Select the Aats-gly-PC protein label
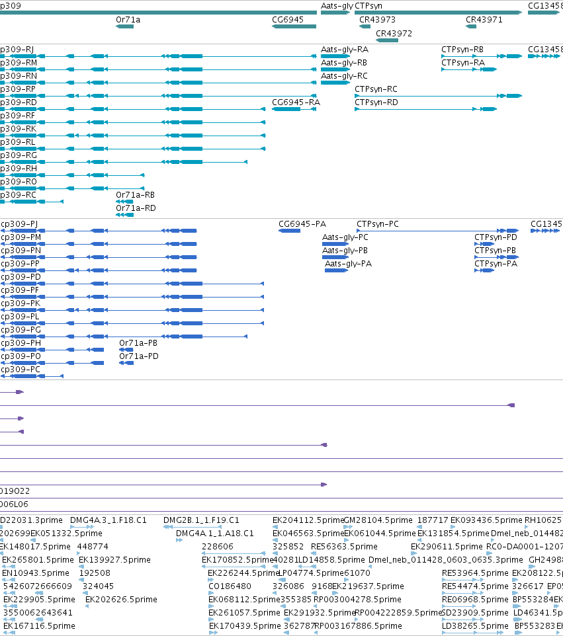The height and width of the screenshot is (636, 563). (x=345, y=237)
